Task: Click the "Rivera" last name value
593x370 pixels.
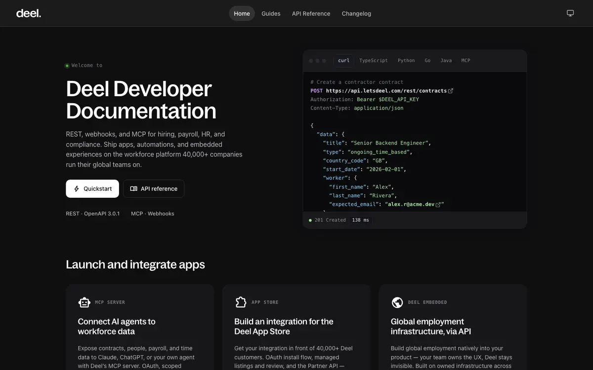Action: tap(381, 196)
